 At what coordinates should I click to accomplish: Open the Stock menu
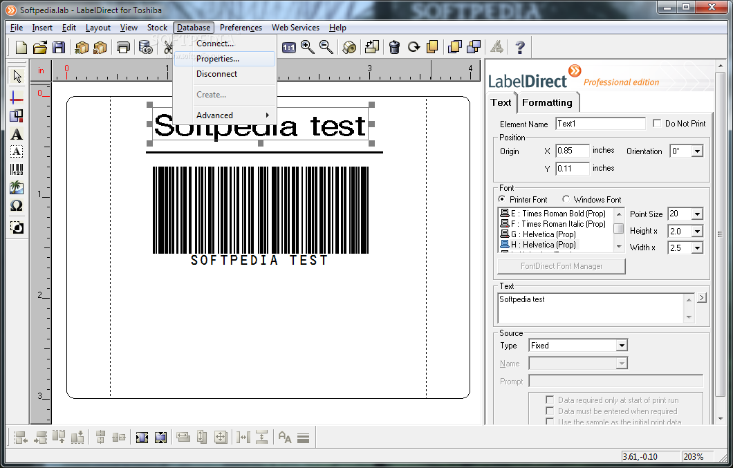[157, 28]
